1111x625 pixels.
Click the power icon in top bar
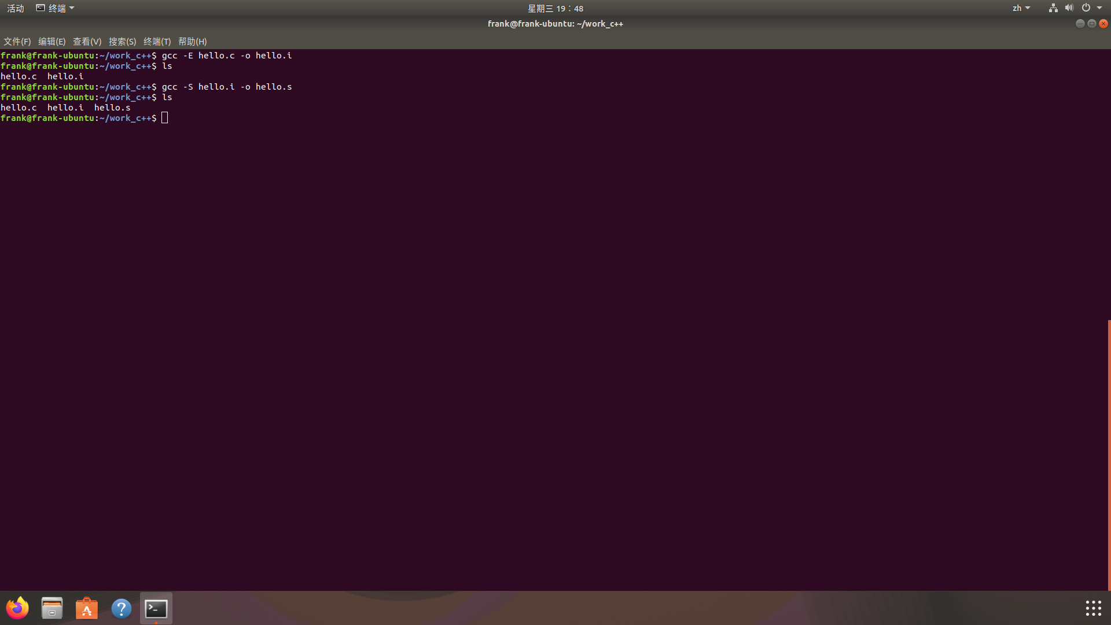1086,8
